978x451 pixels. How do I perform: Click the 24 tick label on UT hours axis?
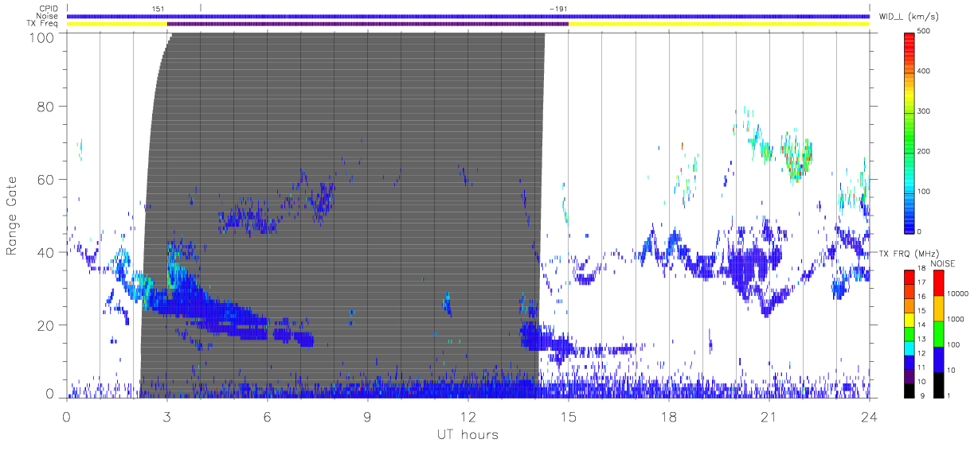pyautogui.click(x=870, y=416)
